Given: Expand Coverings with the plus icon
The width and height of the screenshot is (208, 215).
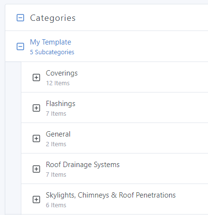Looking at the screenshot, I should click(36, 77).
